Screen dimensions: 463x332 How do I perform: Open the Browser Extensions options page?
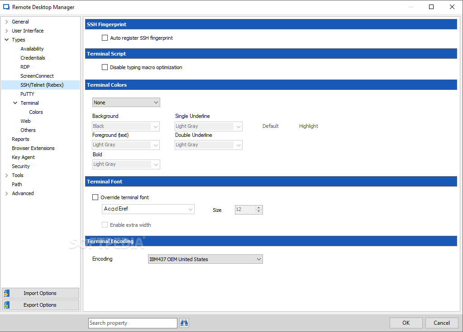point(33,148)
